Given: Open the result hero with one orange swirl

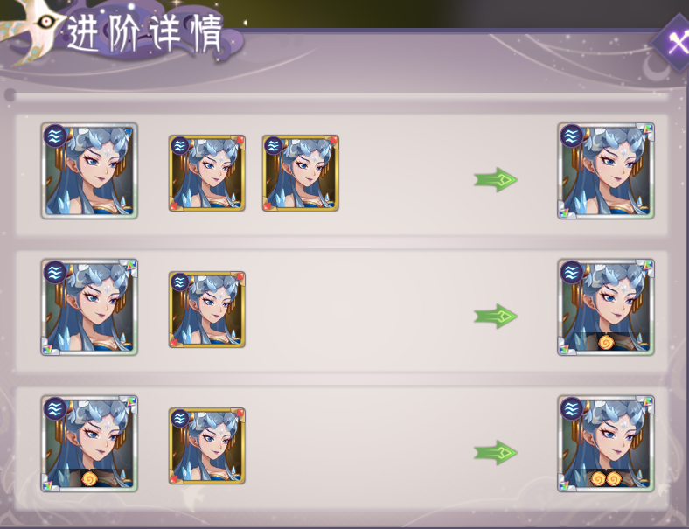Looking at the screenshot, I should [606, 307].
